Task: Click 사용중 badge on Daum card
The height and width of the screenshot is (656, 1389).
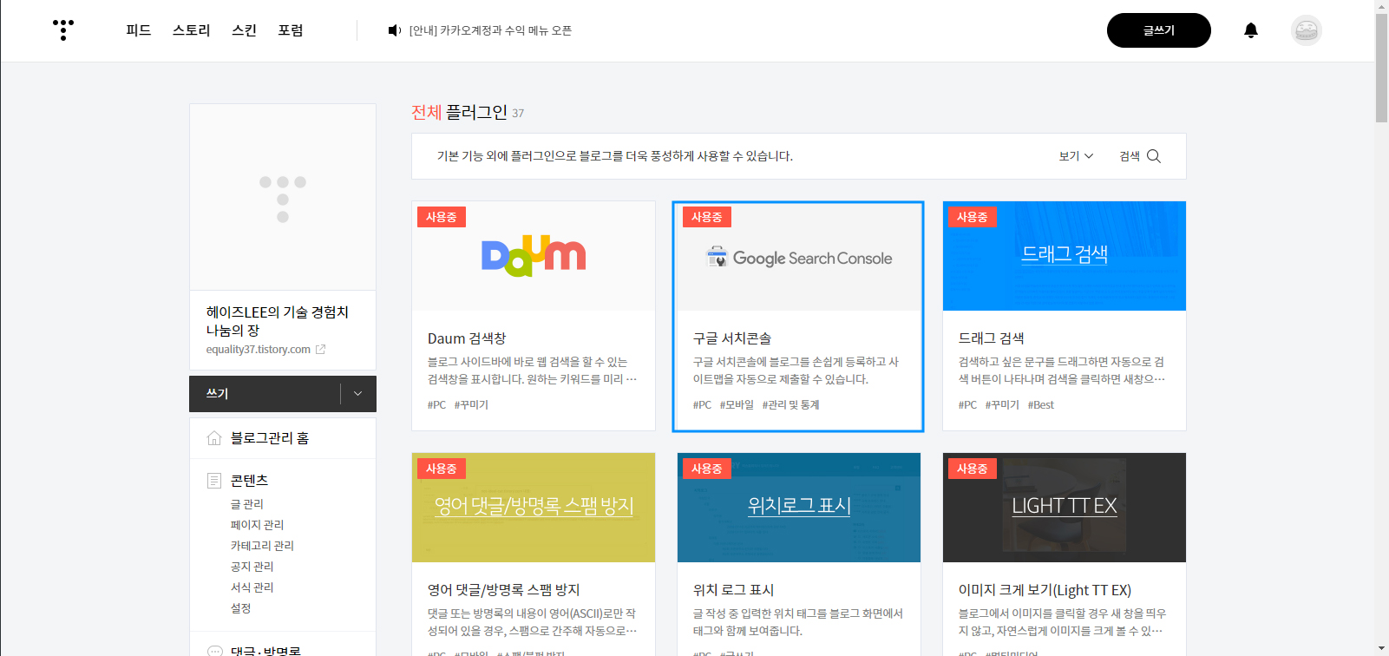Action: click(442, 217)
